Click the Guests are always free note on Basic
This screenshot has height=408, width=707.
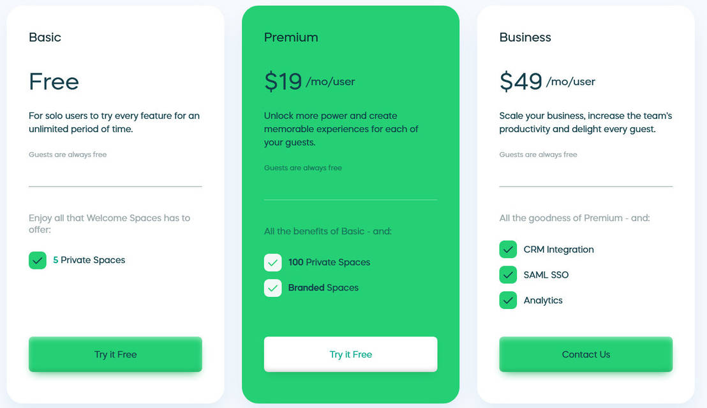pyautogui.click(x=68, y=154)
